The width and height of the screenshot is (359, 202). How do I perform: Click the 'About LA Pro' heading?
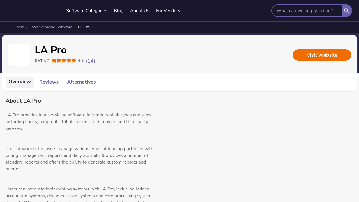tap(23, 101)
